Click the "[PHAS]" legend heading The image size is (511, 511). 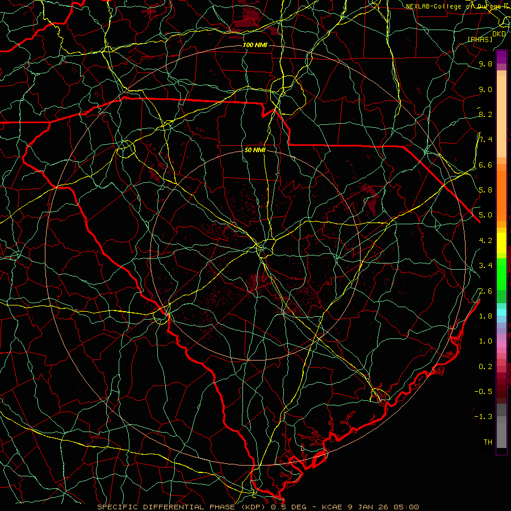coord(480,40)
